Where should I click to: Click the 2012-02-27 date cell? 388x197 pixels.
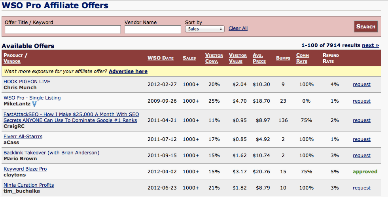tap(162, 84)
